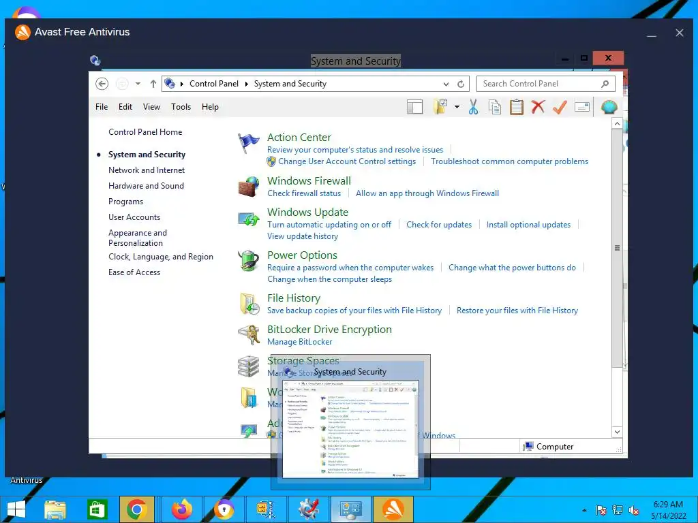Click the volume muted tray icon
Screen dimensions: 698x523
click(x=634, y=511)
